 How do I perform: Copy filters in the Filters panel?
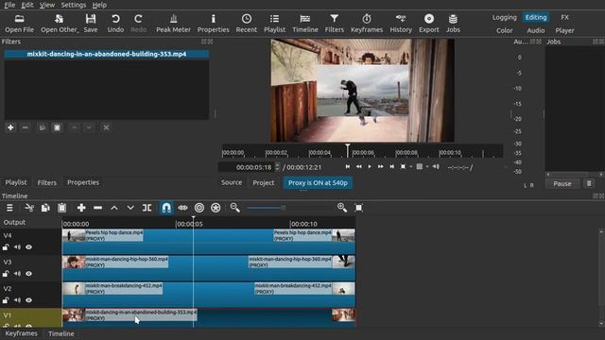42,127
